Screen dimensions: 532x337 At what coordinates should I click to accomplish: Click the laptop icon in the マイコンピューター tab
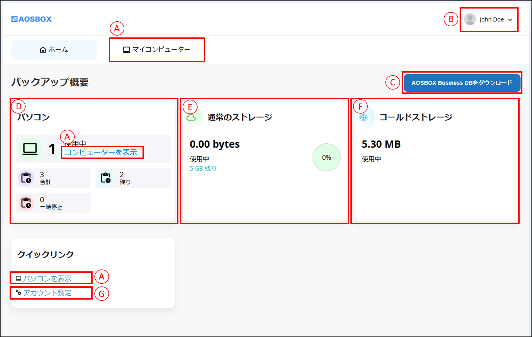click(126, 50)
